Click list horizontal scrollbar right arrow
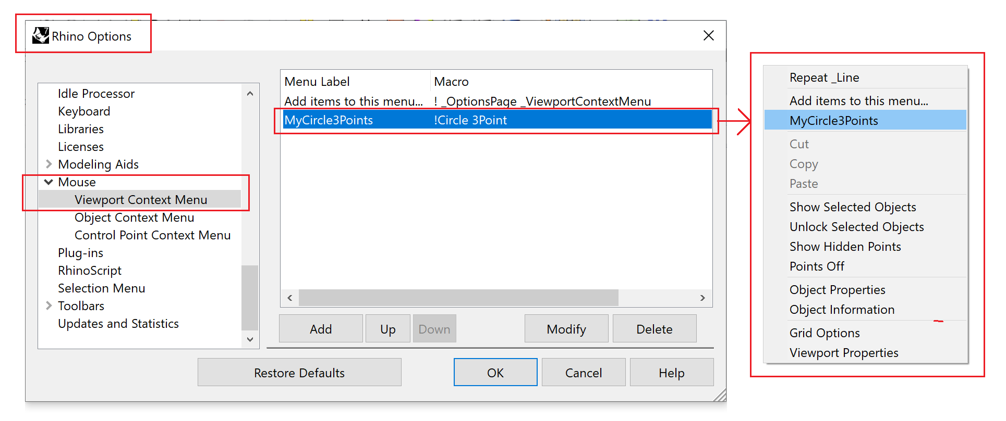This screenshot has height=421, width=1006. pyautogui.click(x=702, y=298)
